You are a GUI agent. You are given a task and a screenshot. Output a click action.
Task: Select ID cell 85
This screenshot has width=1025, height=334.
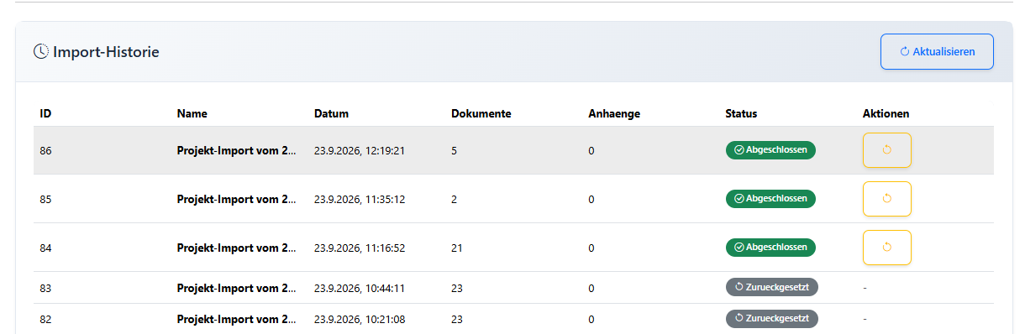[46, 200]
